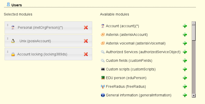Screen dimensions: 205x104
Task: Add the EDU person module
Action: point(185,78)
